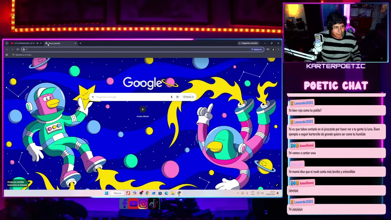Click the KARTERPOETIC name under the webcam
Image resolution: width=391 pixels, height=220 pixels.
336,66
